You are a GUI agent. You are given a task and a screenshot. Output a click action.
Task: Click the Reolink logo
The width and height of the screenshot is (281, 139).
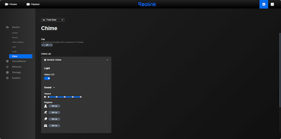[147, 4]
